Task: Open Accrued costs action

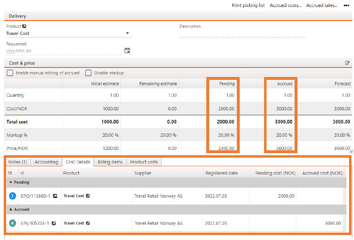Action: (x=285, y=6)
